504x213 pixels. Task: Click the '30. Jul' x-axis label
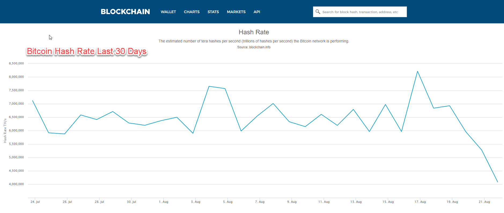[131, 202]
